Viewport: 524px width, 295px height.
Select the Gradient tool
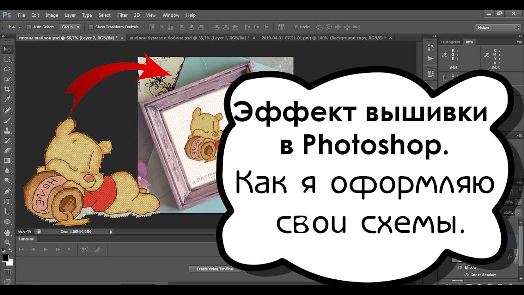[x=7, y=160]
